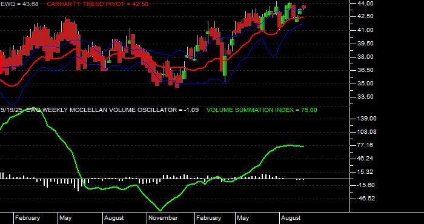Click the -46.52 oscillator axis label
424x224 pixels.
[x=365, y=199]
